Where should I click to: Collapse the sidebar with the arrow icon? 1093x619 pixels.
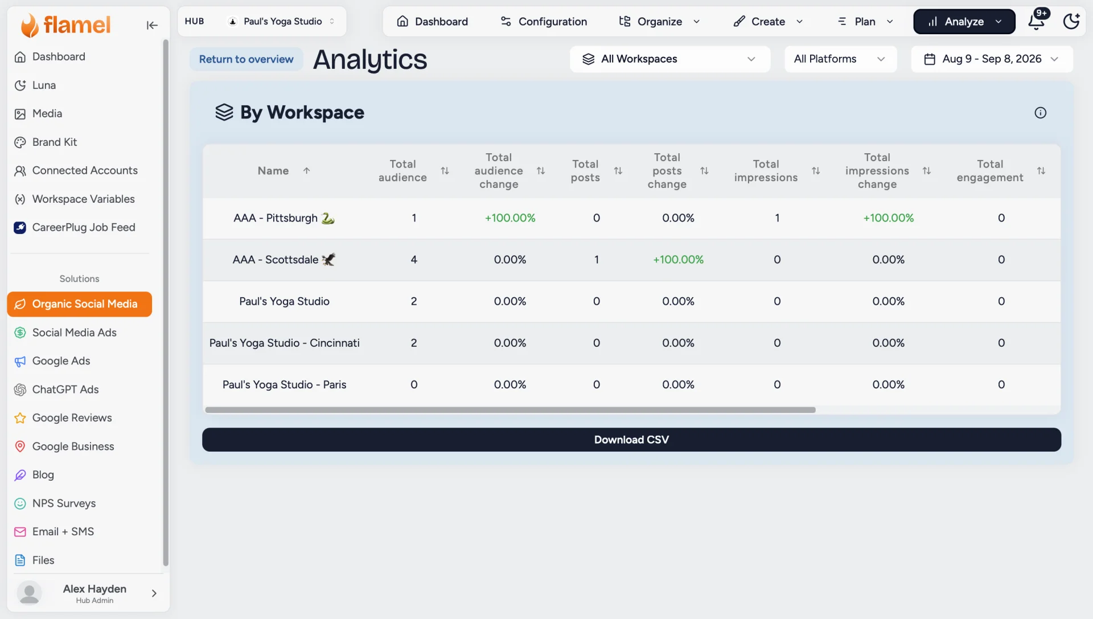[x=152, y=25]
